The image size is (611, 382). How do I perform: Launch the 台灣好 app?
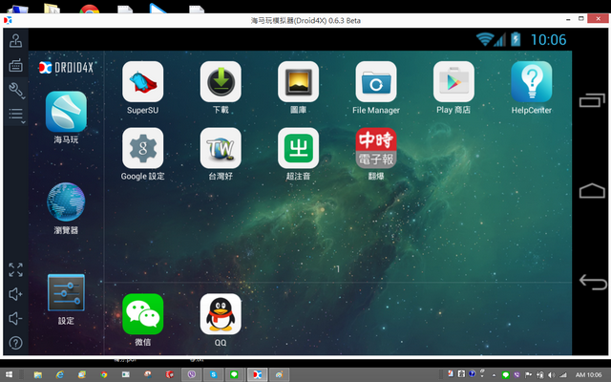tap(221, 148)
